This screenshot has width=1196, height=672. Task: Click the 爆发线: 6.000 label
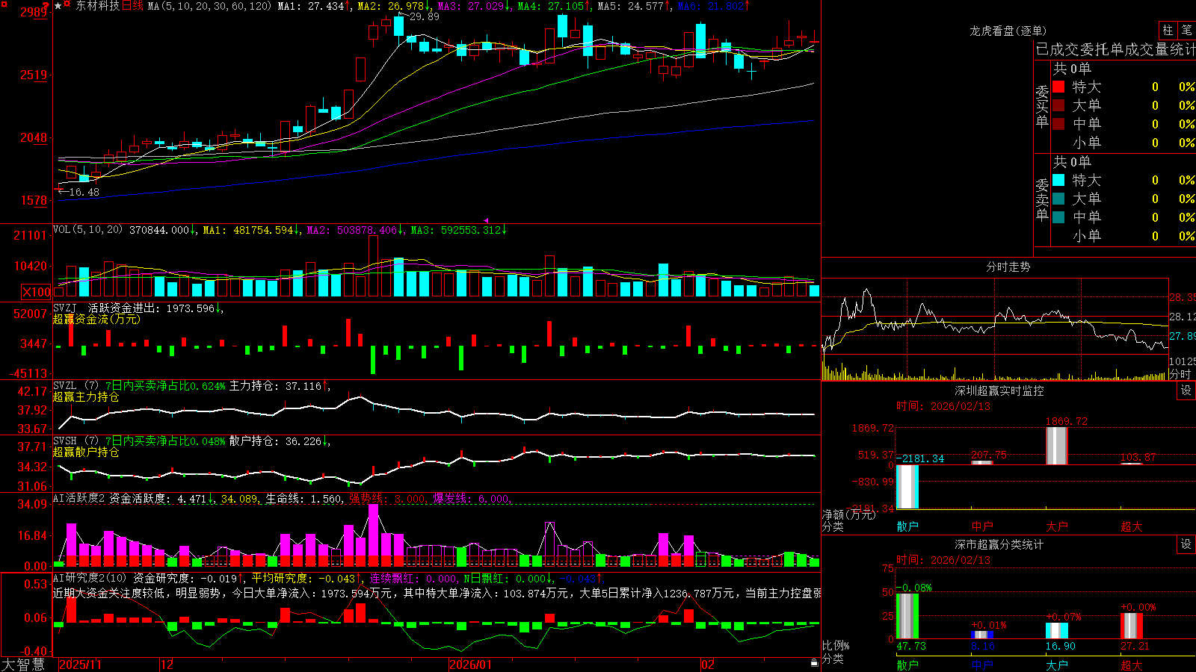[x=470, y=498]
